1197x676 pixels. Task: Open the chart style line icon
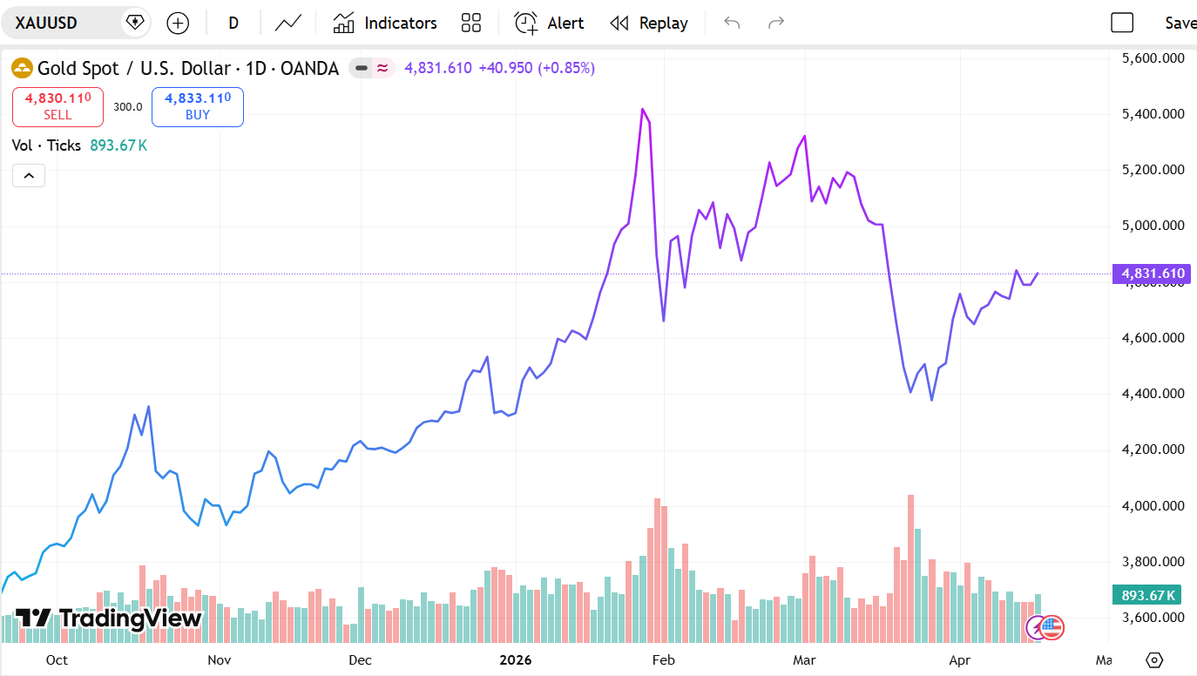pyautogui.click(x=288, y=23)
